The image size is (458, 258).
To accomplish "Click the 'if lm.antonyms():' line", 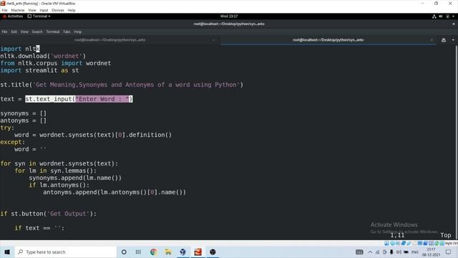I will coord(59,185).
